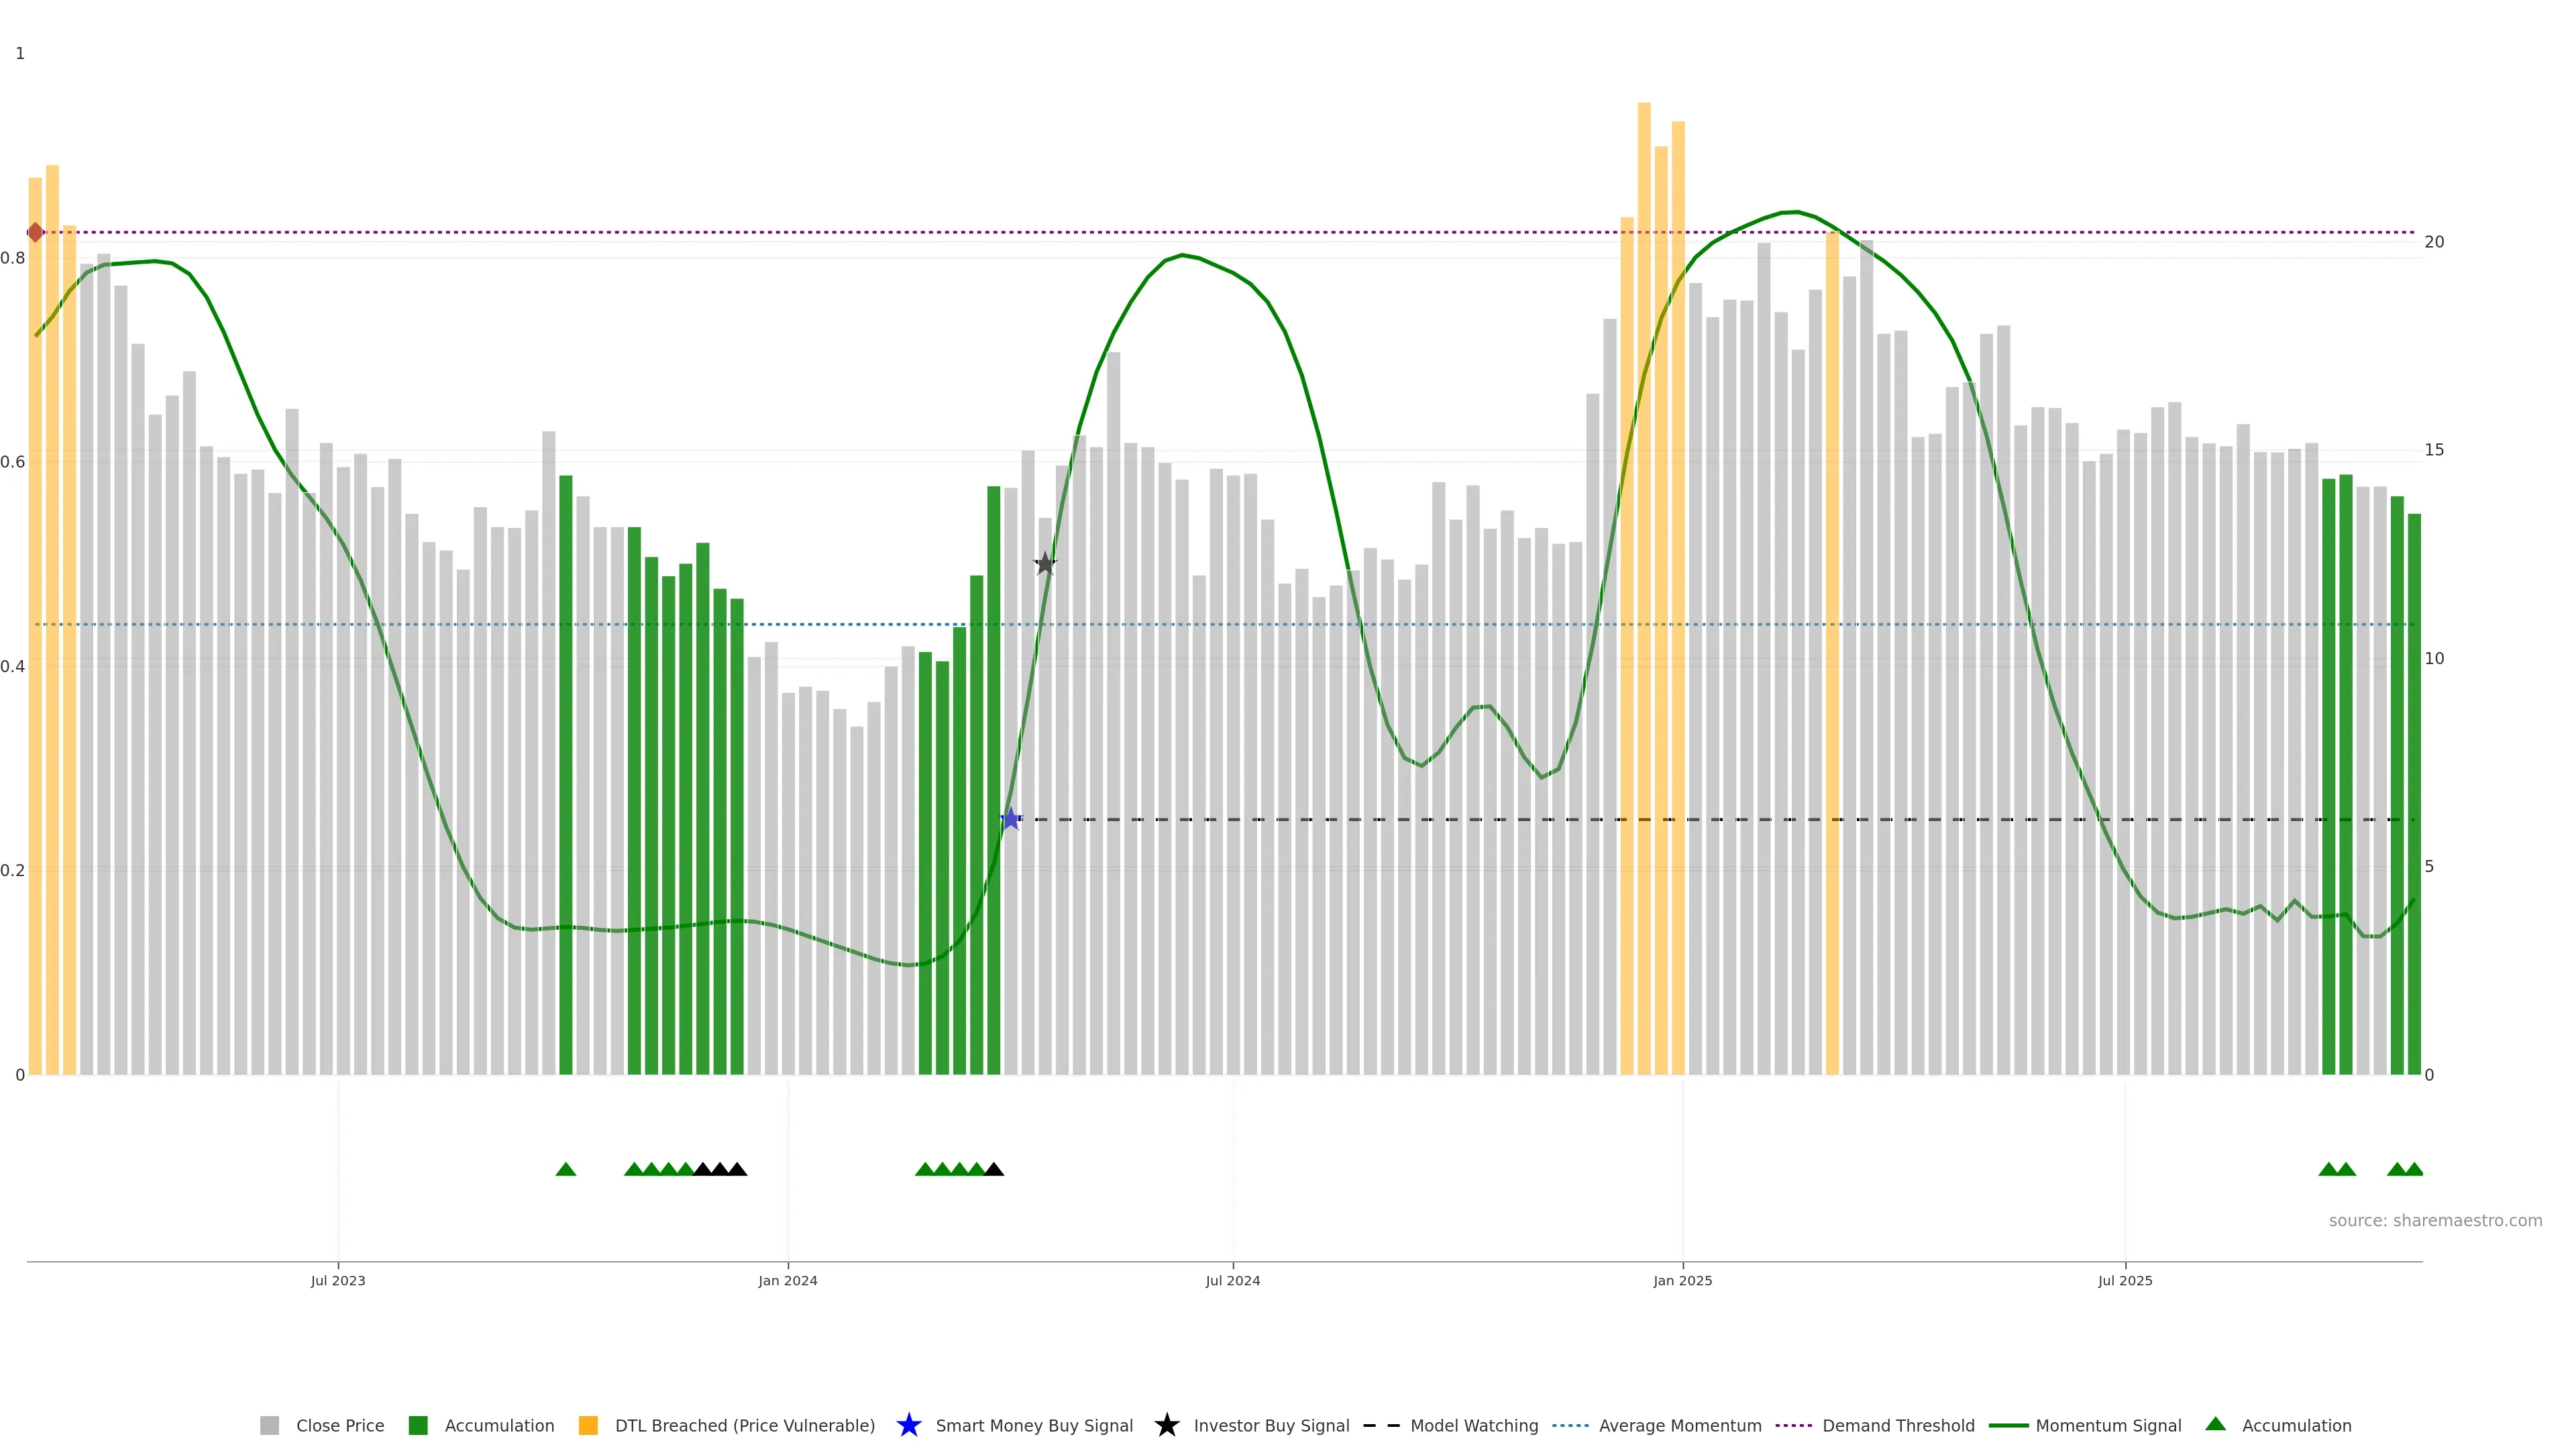
Task: Click the gray Close Price legend swatch
Action: tap(269, 1425)
